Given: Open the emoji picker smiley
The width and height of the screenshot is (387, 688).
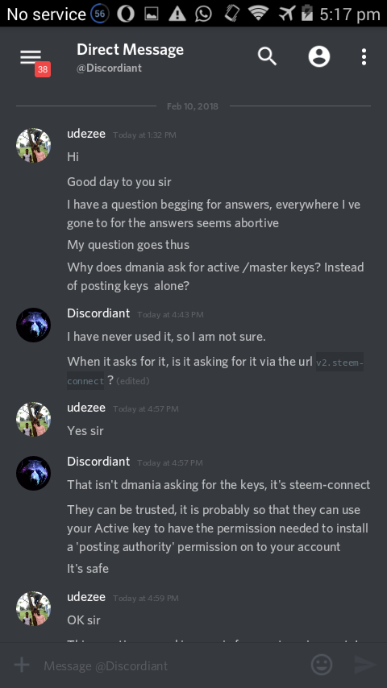Looking at the screenshot, I should 322,665.
